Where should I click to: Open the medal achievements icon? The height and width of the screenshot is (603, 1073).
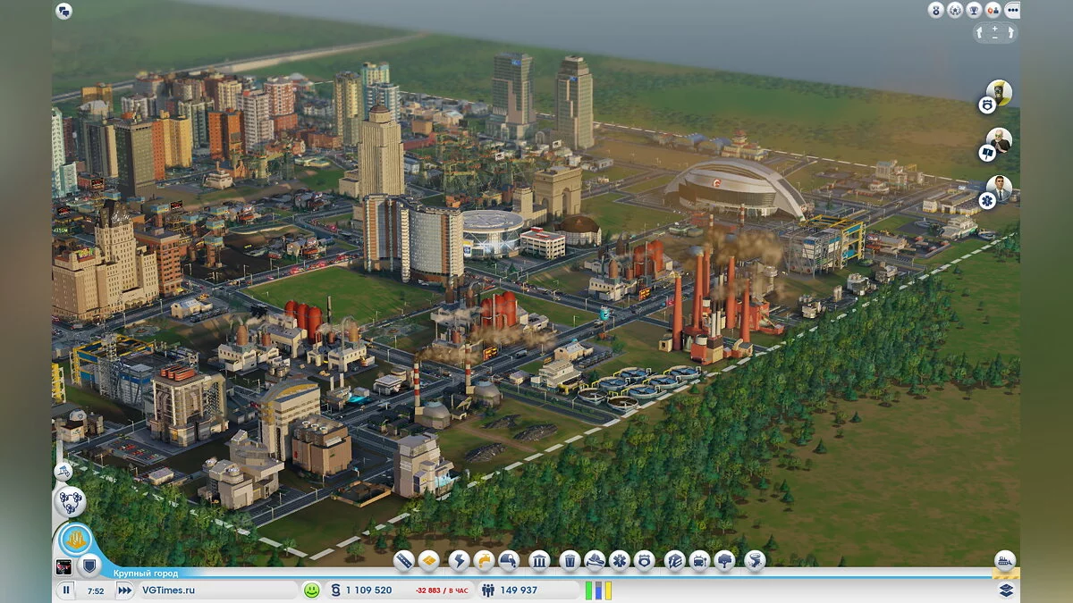pyautogui.click(x=936, y=10)
